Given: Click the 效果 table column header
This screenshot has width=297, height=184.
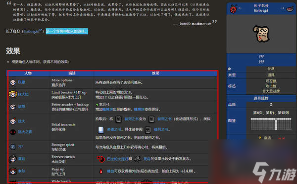Looking at the screenshot, I should (155, 73).
